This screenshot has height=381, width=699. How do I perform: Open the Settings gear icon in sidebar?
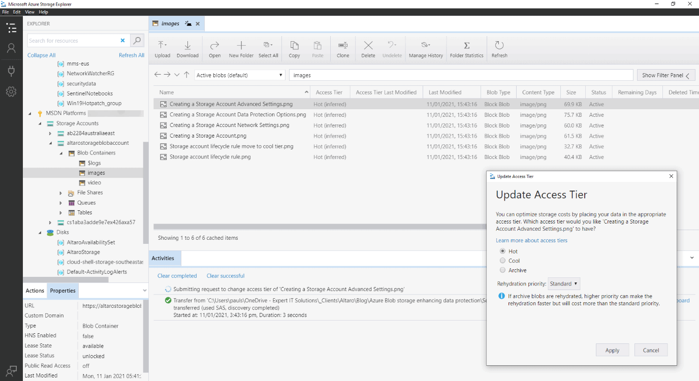(x=11, y=91)
